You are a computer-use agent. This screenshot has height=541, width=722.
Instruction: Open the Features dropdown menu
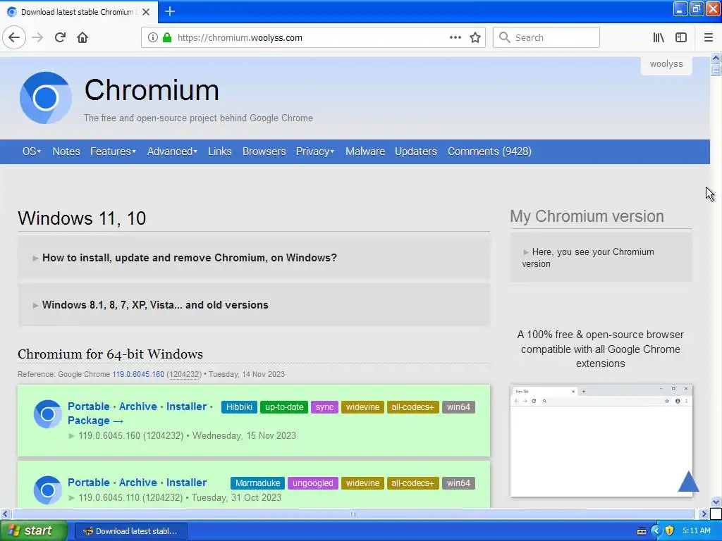pyautogui.click(x=113, y=151)
